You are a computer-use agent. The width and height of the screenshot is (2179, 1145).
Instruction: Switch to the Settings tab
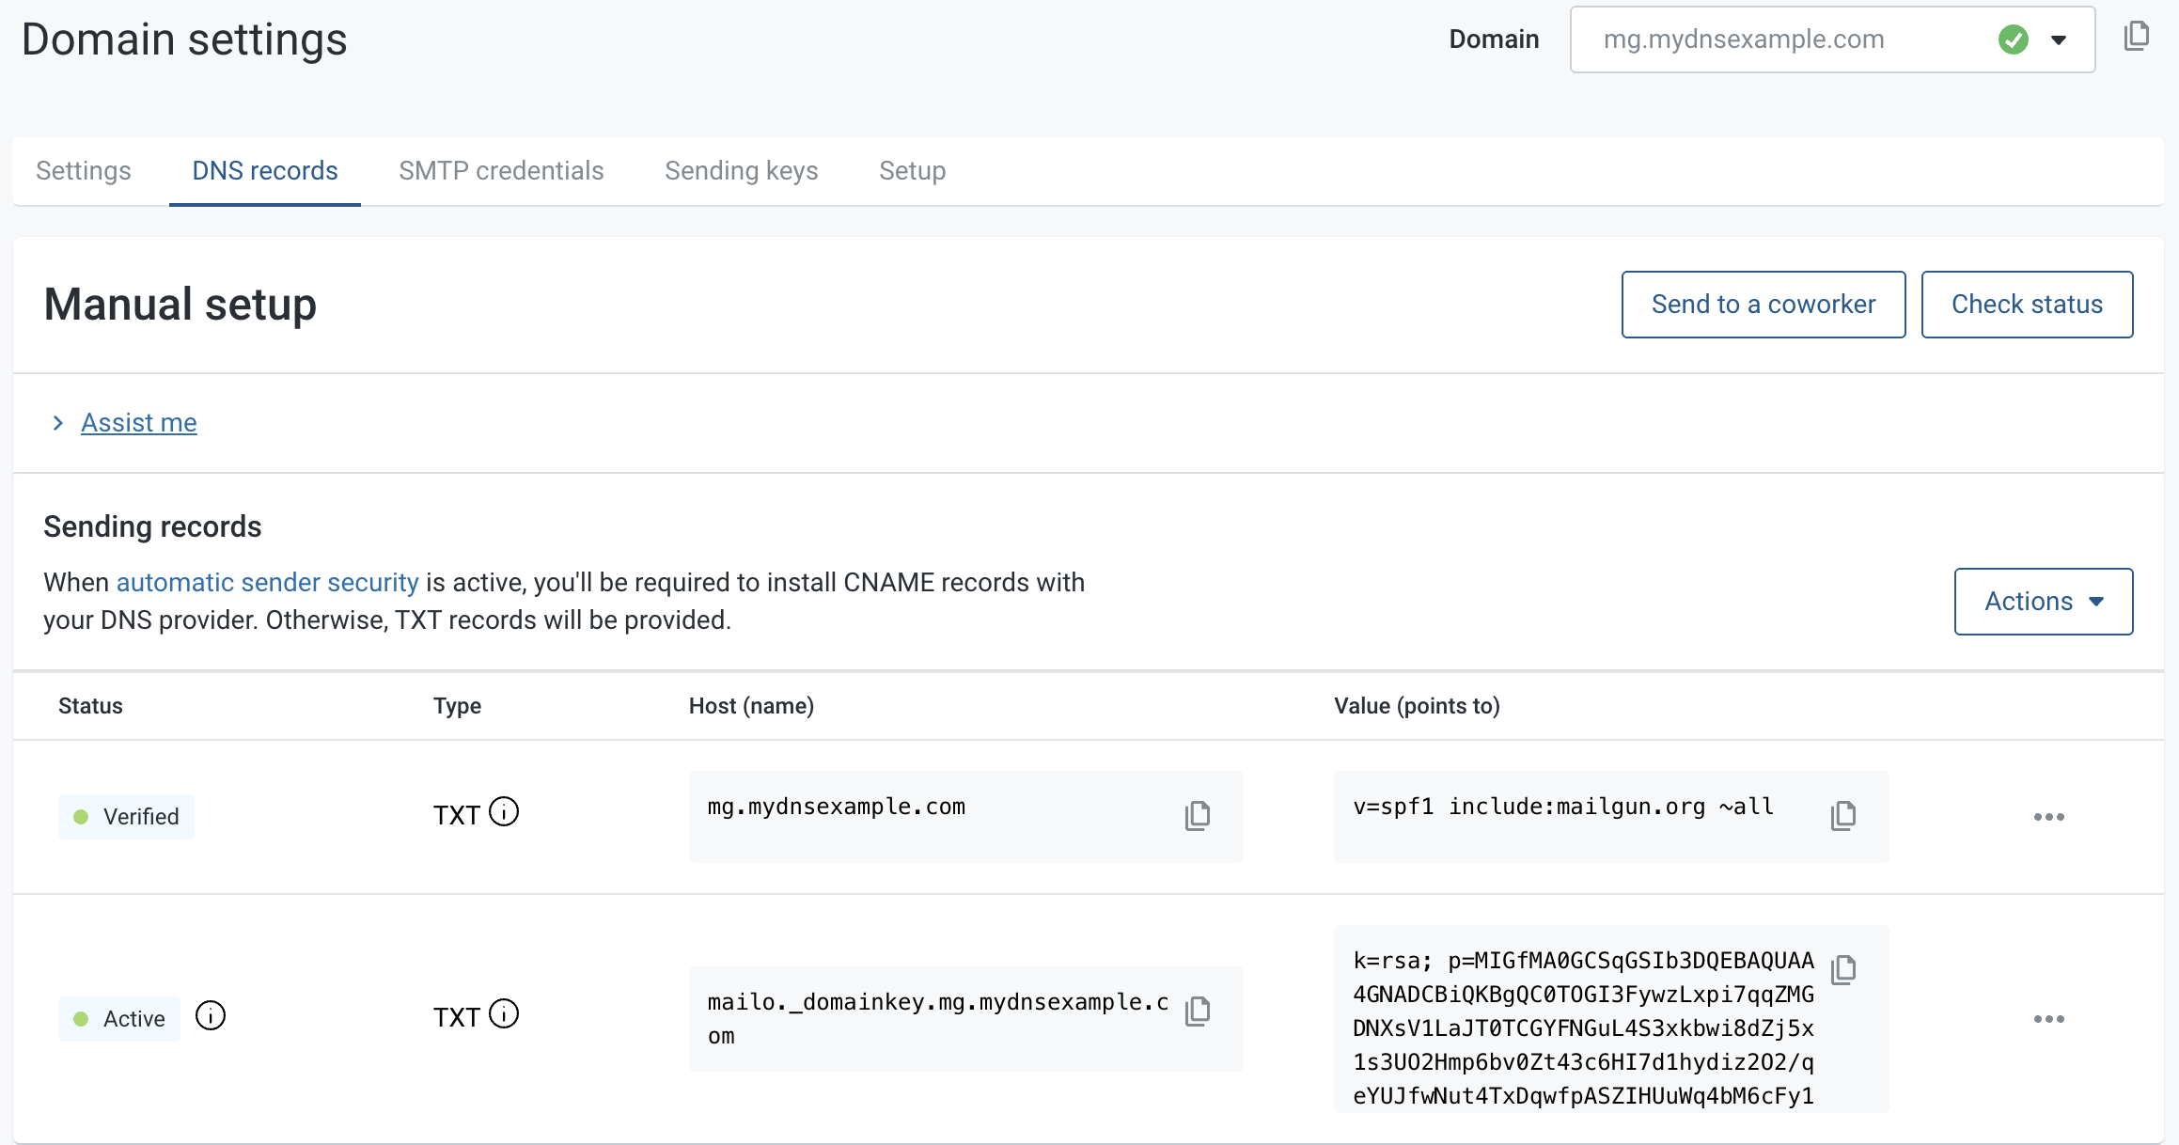point(83,171)
